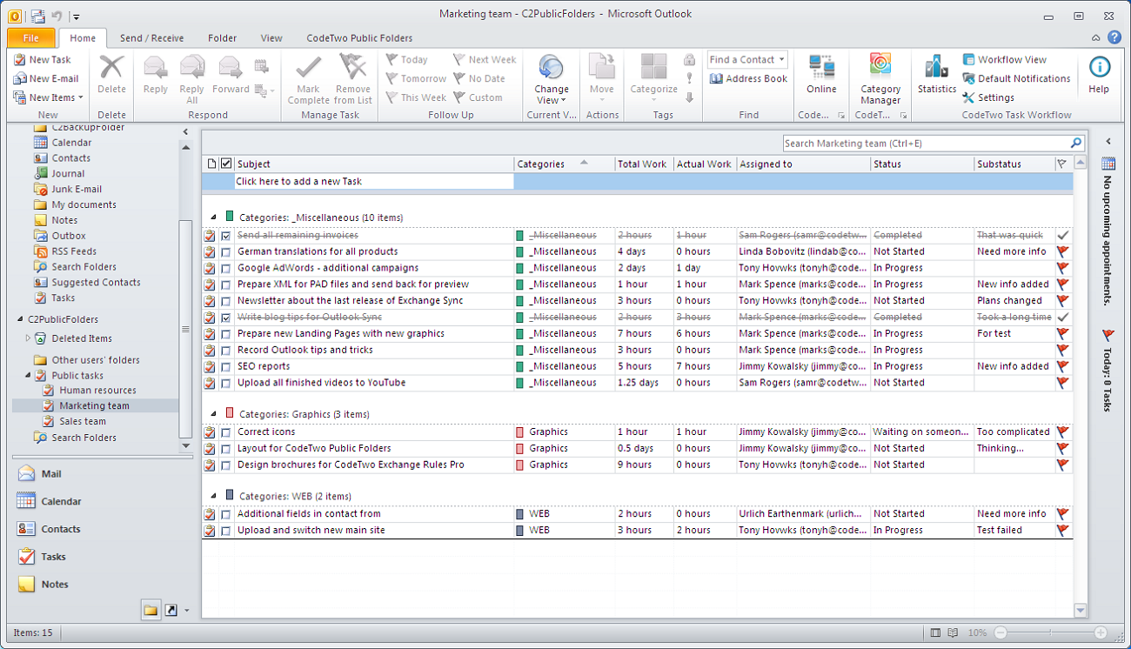The image size is (1131, 649).
Task: Collapse the WEB category group
Action: click(214, 495)
